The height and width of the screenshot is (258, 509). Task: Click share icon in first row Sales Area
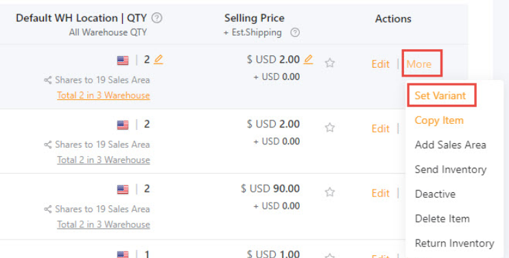[48, 80]
